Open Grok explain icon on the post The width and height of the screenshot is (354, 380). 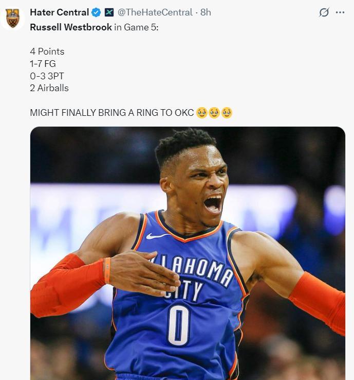coord(324,12)
